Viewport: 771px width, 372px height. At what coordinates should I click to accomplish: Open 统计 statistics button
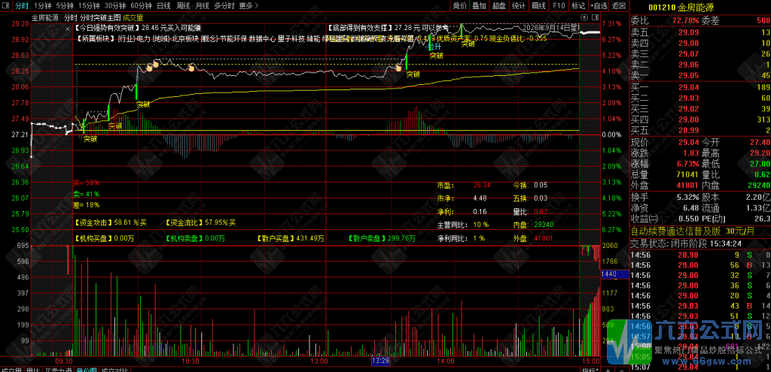click(x=518, y=6)
